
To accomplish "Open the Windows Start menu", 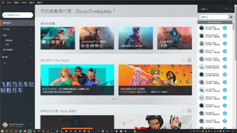I will click(2, 131).
